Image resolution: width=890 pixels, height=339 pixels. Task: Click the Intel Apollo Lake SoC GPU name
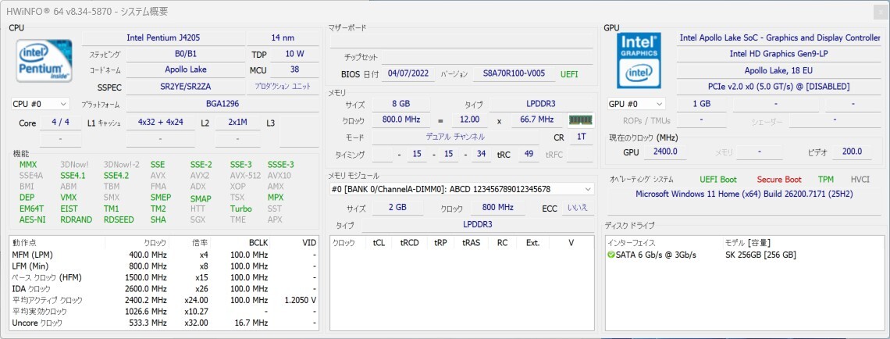779,38
